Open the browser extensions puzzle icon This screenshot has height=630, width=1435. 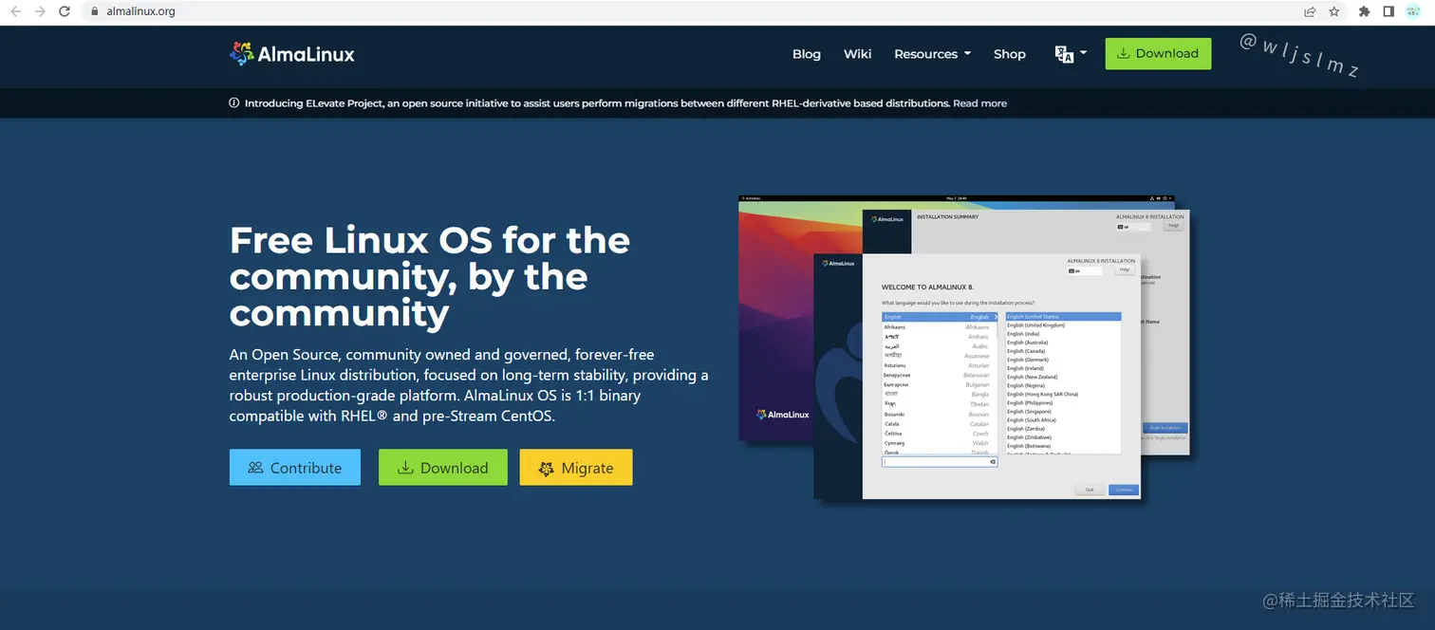coord(1362,11)
